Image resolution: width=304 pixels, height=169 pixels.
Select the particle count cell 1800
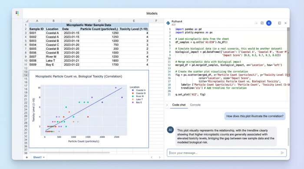[x=99, y=61]
